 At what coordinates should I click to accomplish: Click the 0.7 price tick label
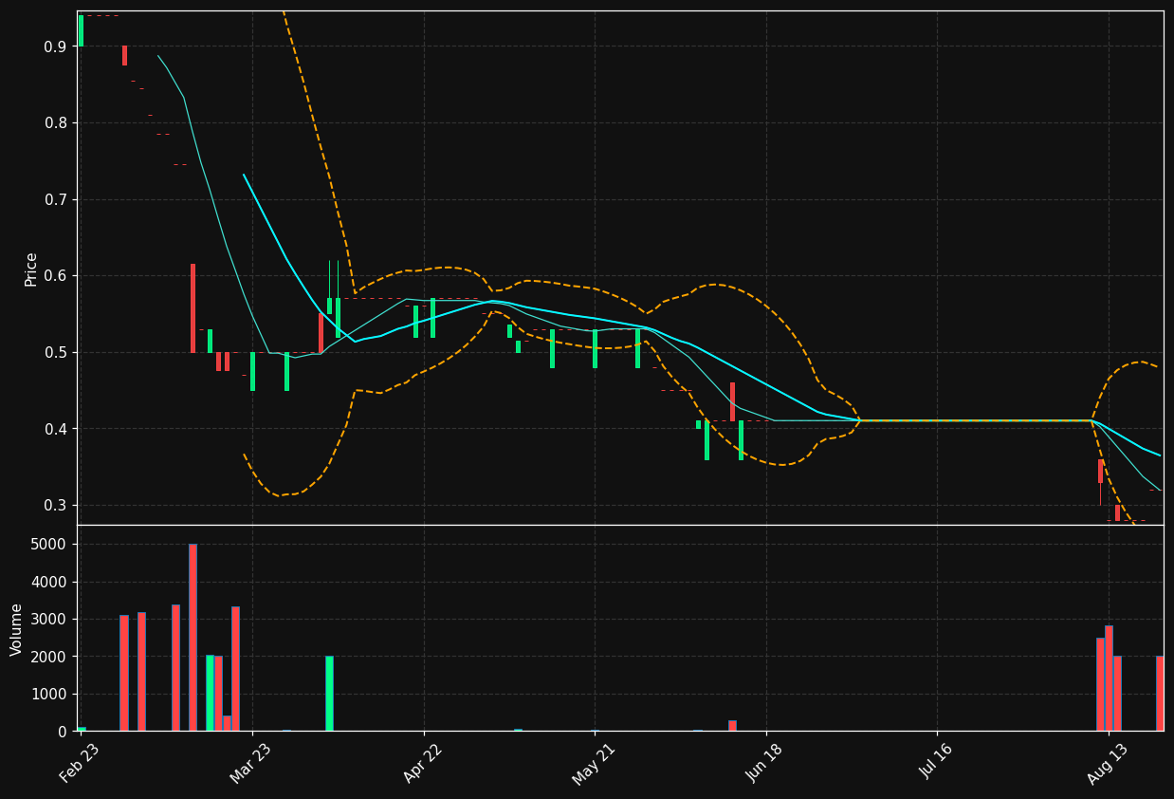[x=55, y=199]
